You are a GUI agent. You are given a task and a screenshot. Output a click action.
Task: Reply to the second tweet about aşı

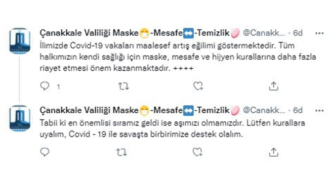click(x=45, y=152)
